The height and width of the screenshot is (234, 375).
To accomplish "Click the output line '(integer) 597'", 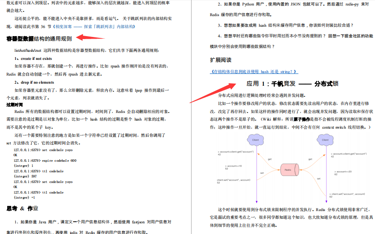I will pos(26,176).
